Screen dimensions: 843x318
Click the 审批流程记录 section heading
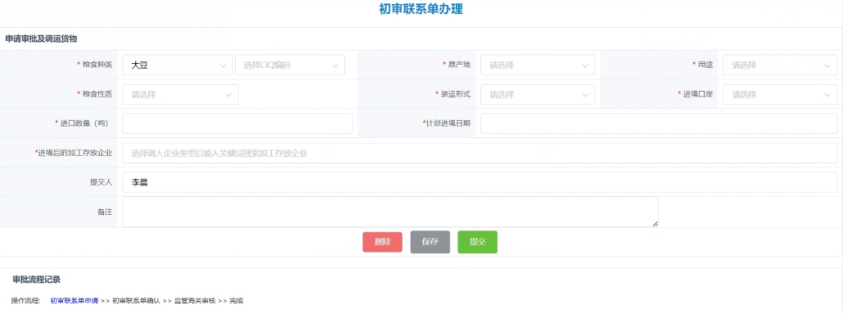(x=36, y=279)
